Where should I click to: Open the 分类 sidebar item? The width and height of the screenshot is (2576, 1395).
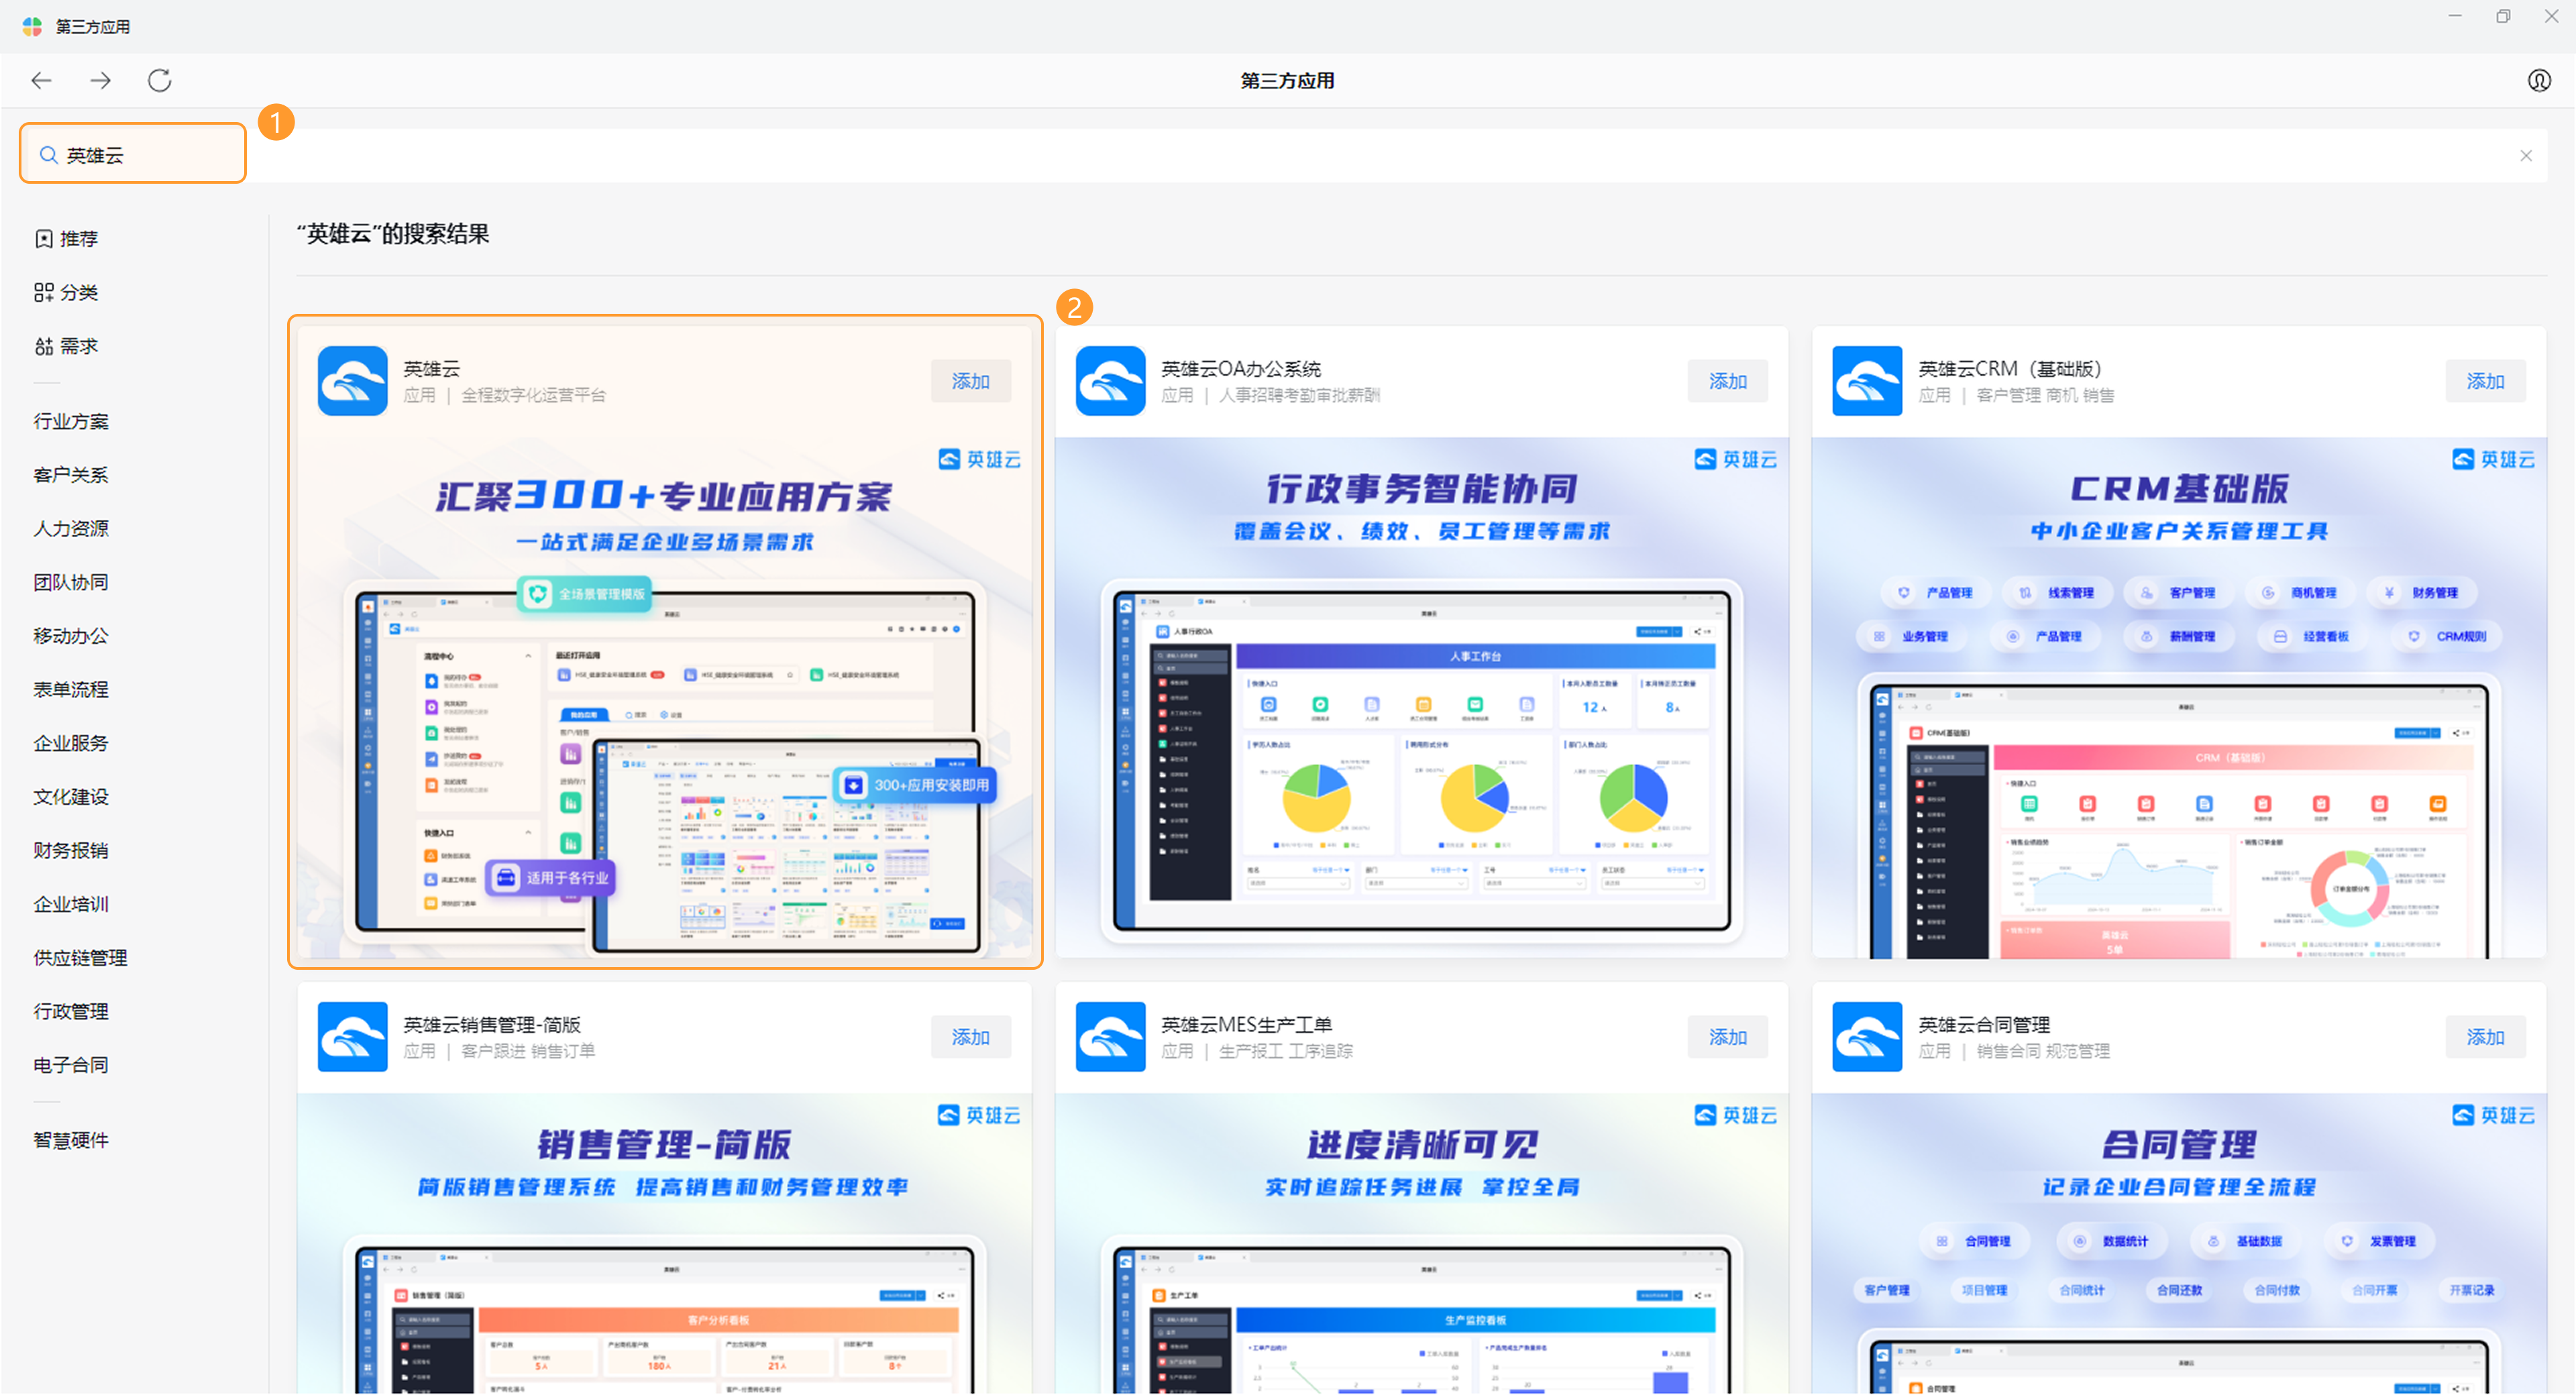click(67, 292)
